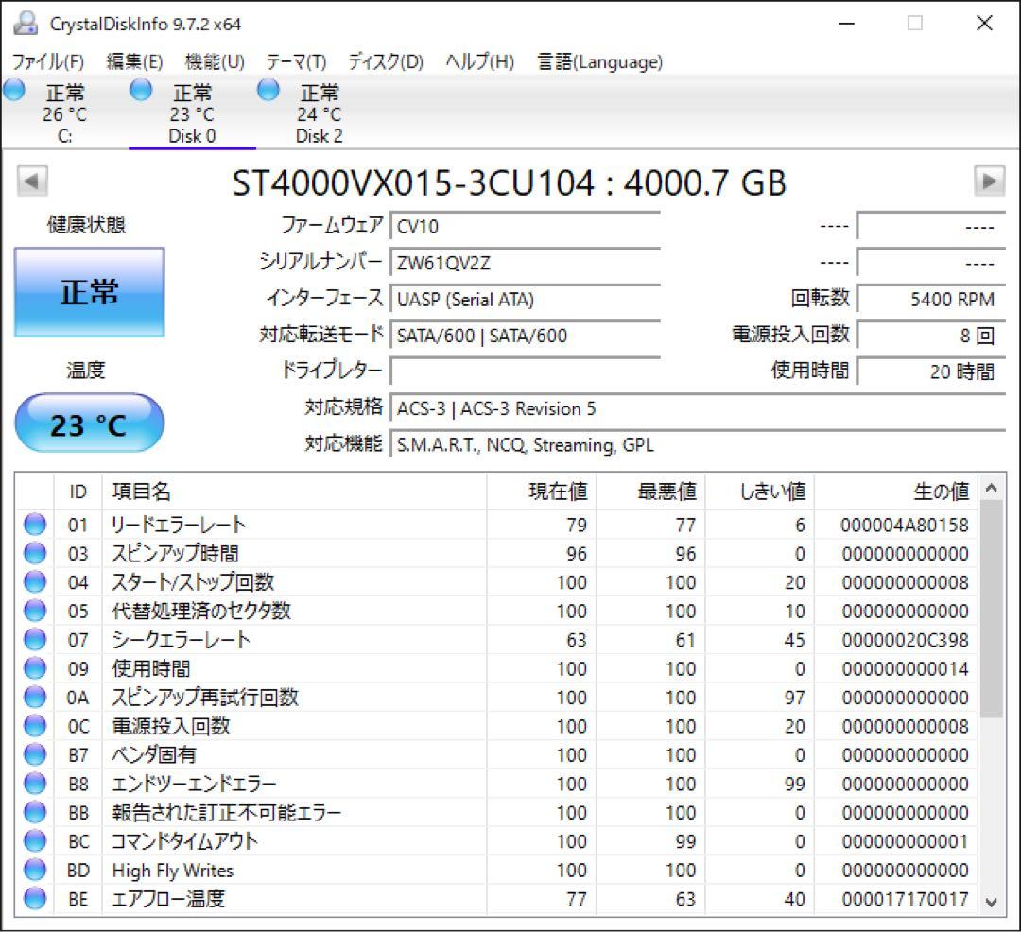Click the blue status circle above Disk 0

[x=140, y=89]
